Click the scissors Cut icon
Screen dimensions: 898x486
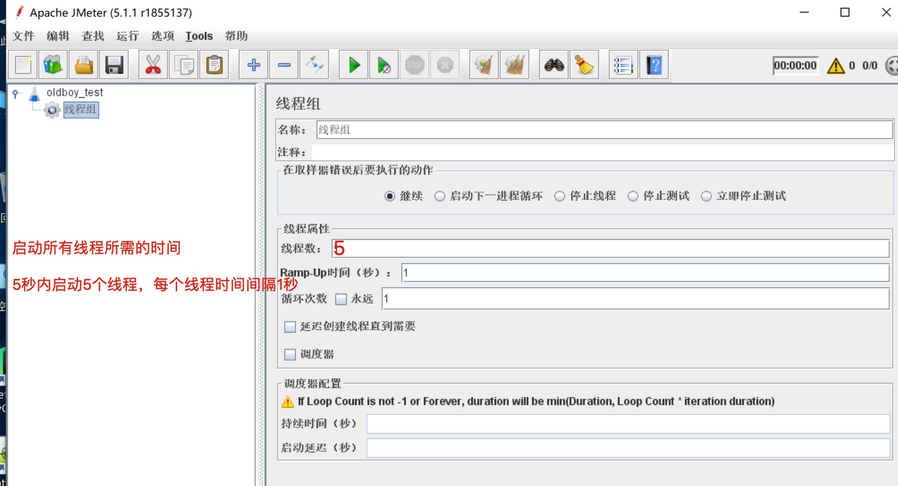153,65
